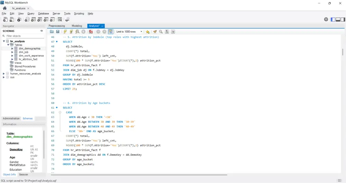Open the Database menu
The height and width of the screenshot is (183, 346).
(x=44, y=13)
